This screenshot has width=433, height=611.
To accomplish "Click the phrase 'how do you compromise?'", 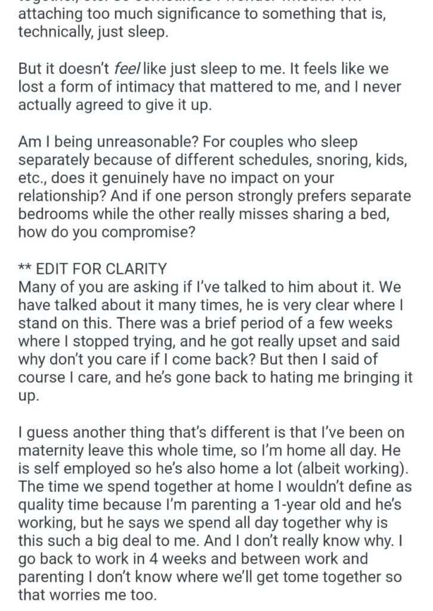I will click(106, 232).
